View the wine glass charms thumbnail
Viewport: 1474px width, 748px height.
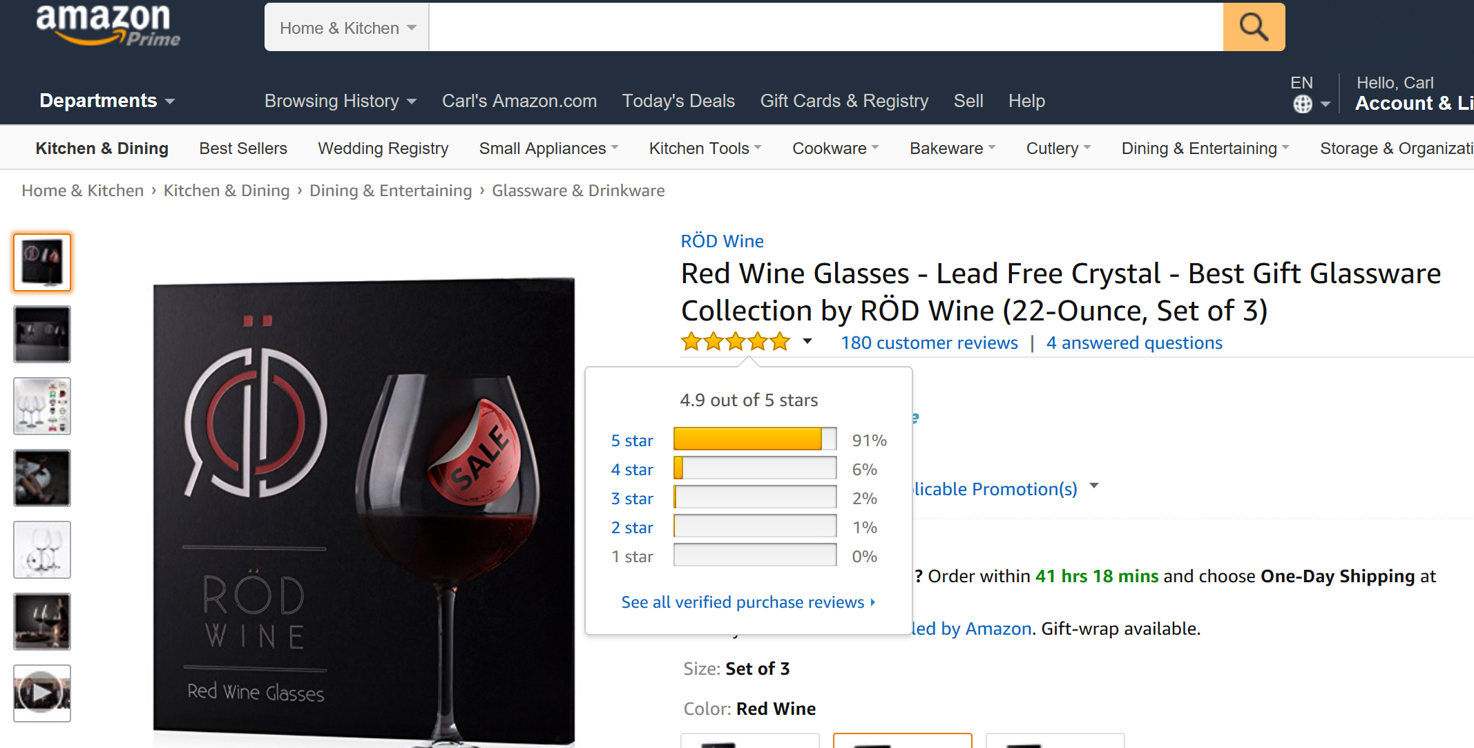coord(42,406)
